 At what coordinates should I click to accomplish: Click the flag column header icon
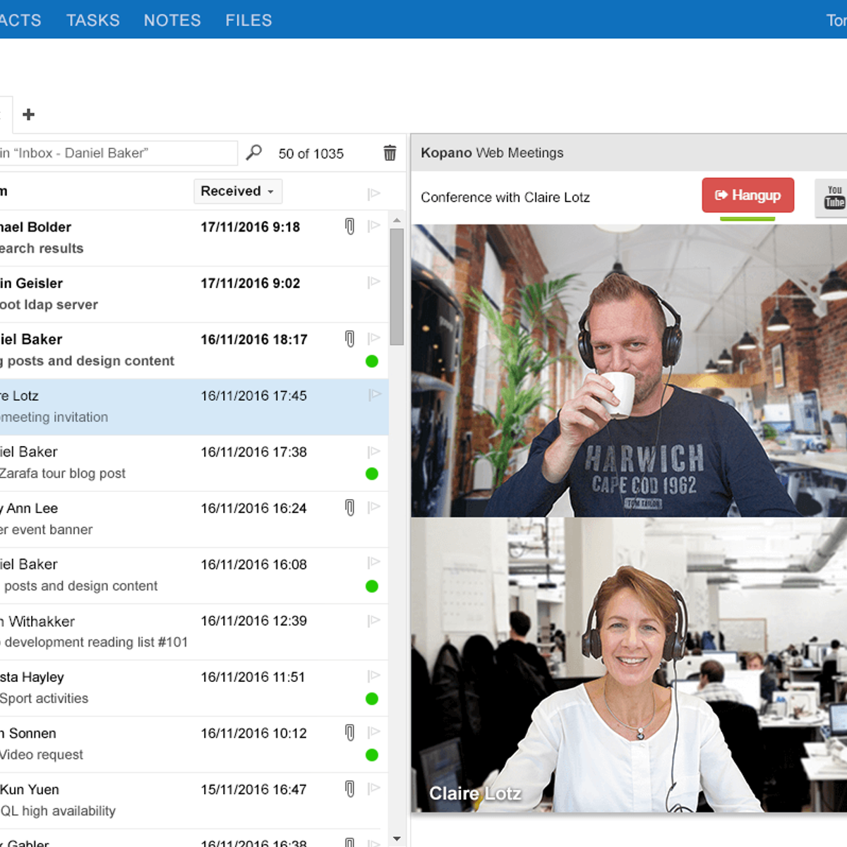click(374, 193)
